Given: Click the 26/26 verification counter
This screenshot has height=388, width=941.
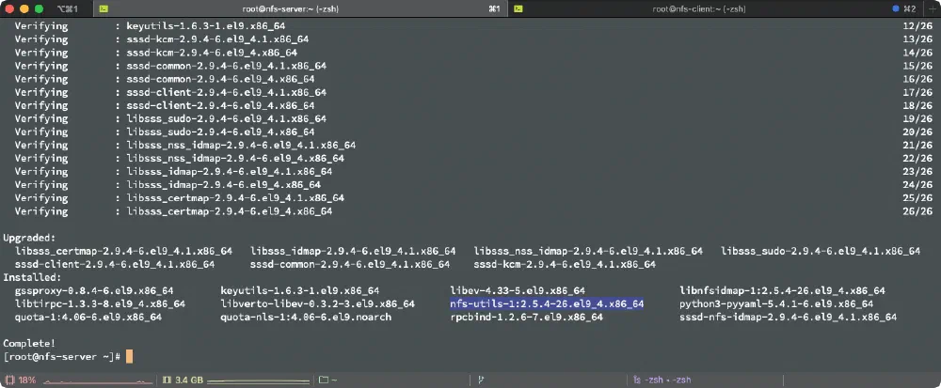Looking at the screenshot, I should (917, 211).
